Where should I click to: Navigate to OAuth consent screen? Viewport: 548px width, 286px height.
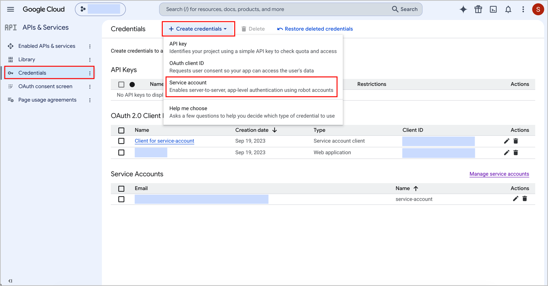(x=45, y=87)
